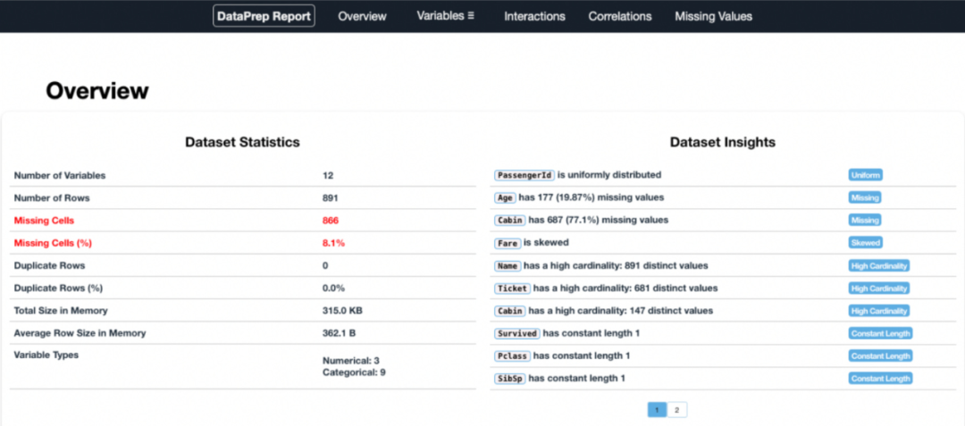Click the Number of Variables label
Image resolution: width=965 pixels, height=426 pixels.
[60, 175]
